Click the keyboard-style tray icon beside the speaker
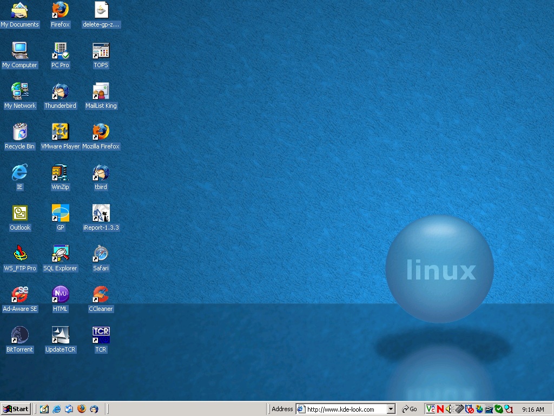Viewport: 554px width, 416px height. (459, 409)
